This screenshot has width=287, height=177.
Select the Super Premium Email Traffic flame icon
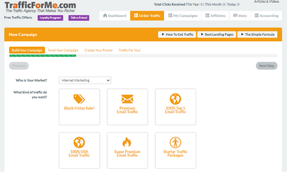point(127,142)
